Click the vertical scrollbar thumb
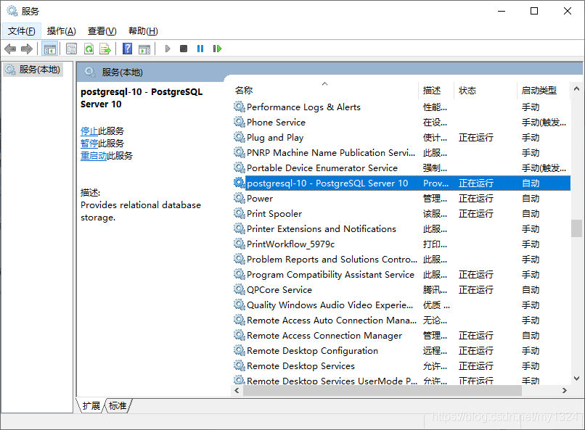The width and height of the screenshot is (585, 430). click(x=576, y=228)
